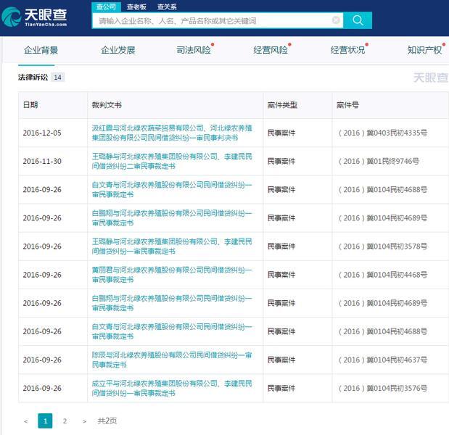The width and height of the screenshot is (449, 435).
Task: Click the search input field
Action: click(x=210, y=20)
